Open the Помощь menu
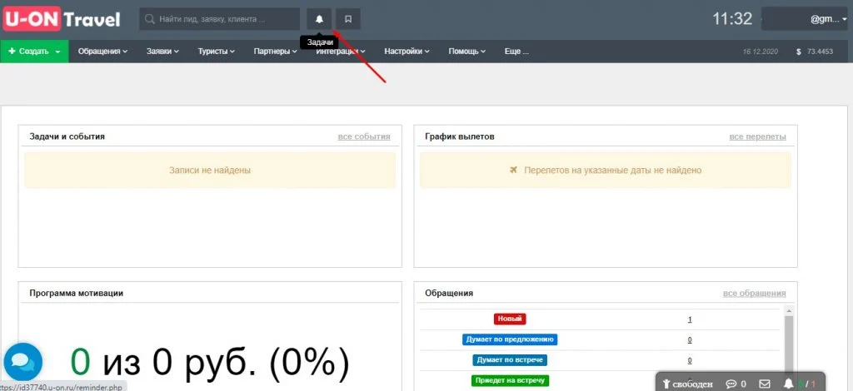The image size is (853, 391). pyautogui.click(x=466, y=52)
